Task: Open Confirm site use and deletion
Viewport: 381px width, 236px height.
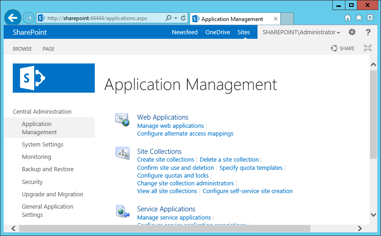Action: coord(175,168)
